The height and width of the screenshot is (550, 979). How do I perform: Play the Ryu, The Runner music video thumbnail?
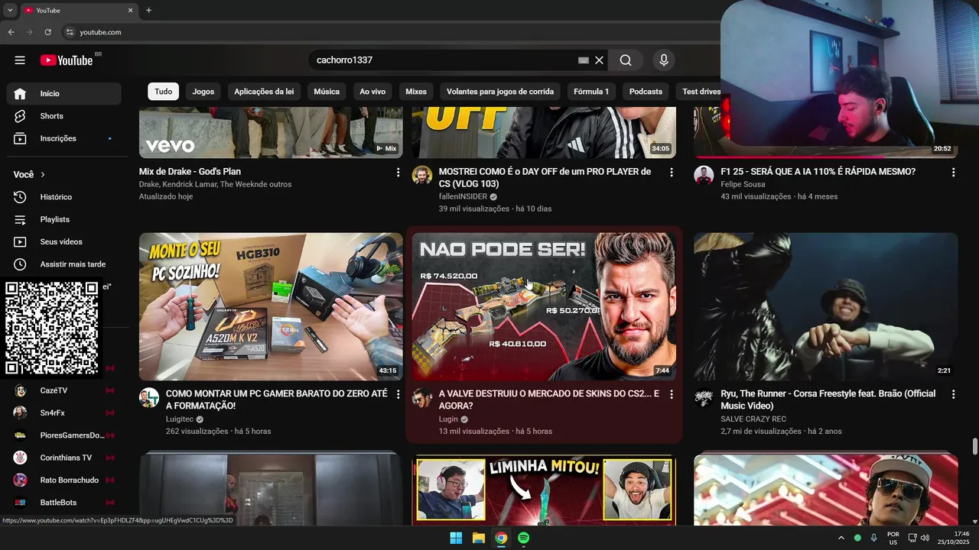click(x=825, y=306)
